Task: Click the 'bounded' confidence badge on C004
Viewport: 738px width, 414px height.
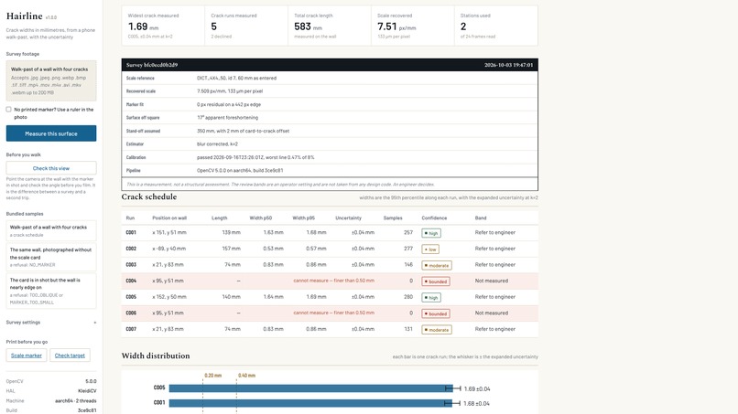Action: (x=435, y=281)
